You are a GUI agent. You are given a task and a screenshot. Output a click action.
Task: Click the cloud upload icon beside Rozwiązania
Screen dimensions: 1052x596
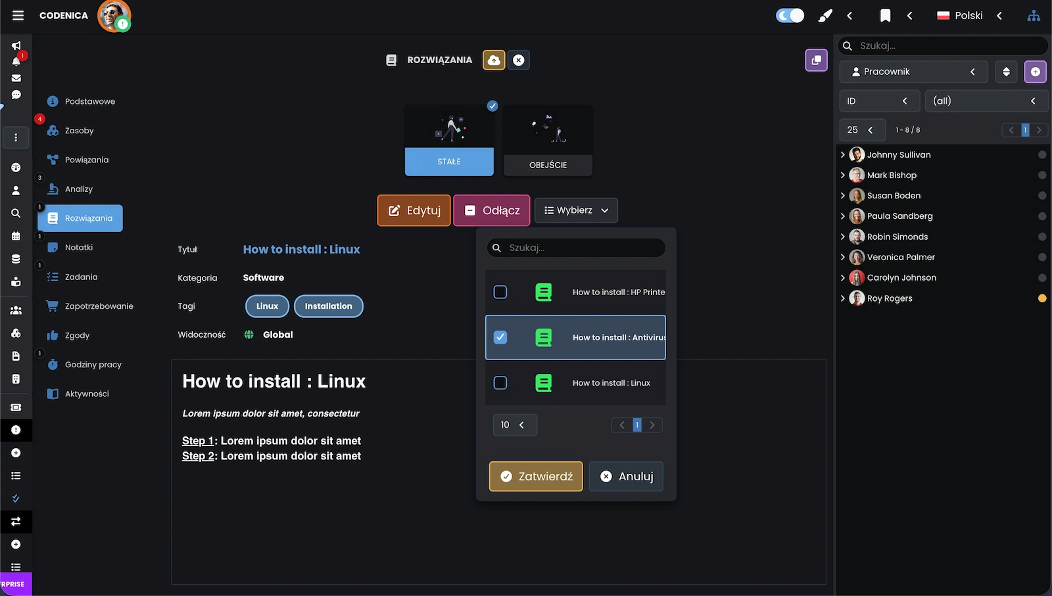pyautogui.click(x=494, y=60)
